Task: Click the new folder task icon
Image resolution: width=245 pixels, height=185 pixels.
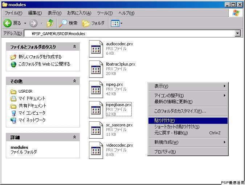Action: click(13, 57)
